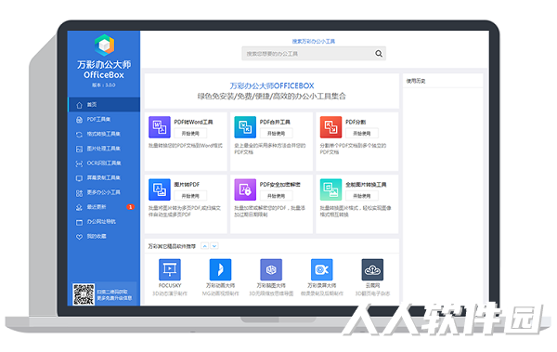The width and height of the screenshot is (557, 352).
Task: Open the 云展网 cloud icon
Action: tap(372, 269)
